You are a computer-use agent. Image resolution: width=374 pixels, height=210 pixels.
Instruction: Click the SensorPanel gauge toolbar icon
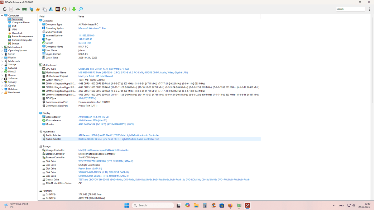pos(64,9)
